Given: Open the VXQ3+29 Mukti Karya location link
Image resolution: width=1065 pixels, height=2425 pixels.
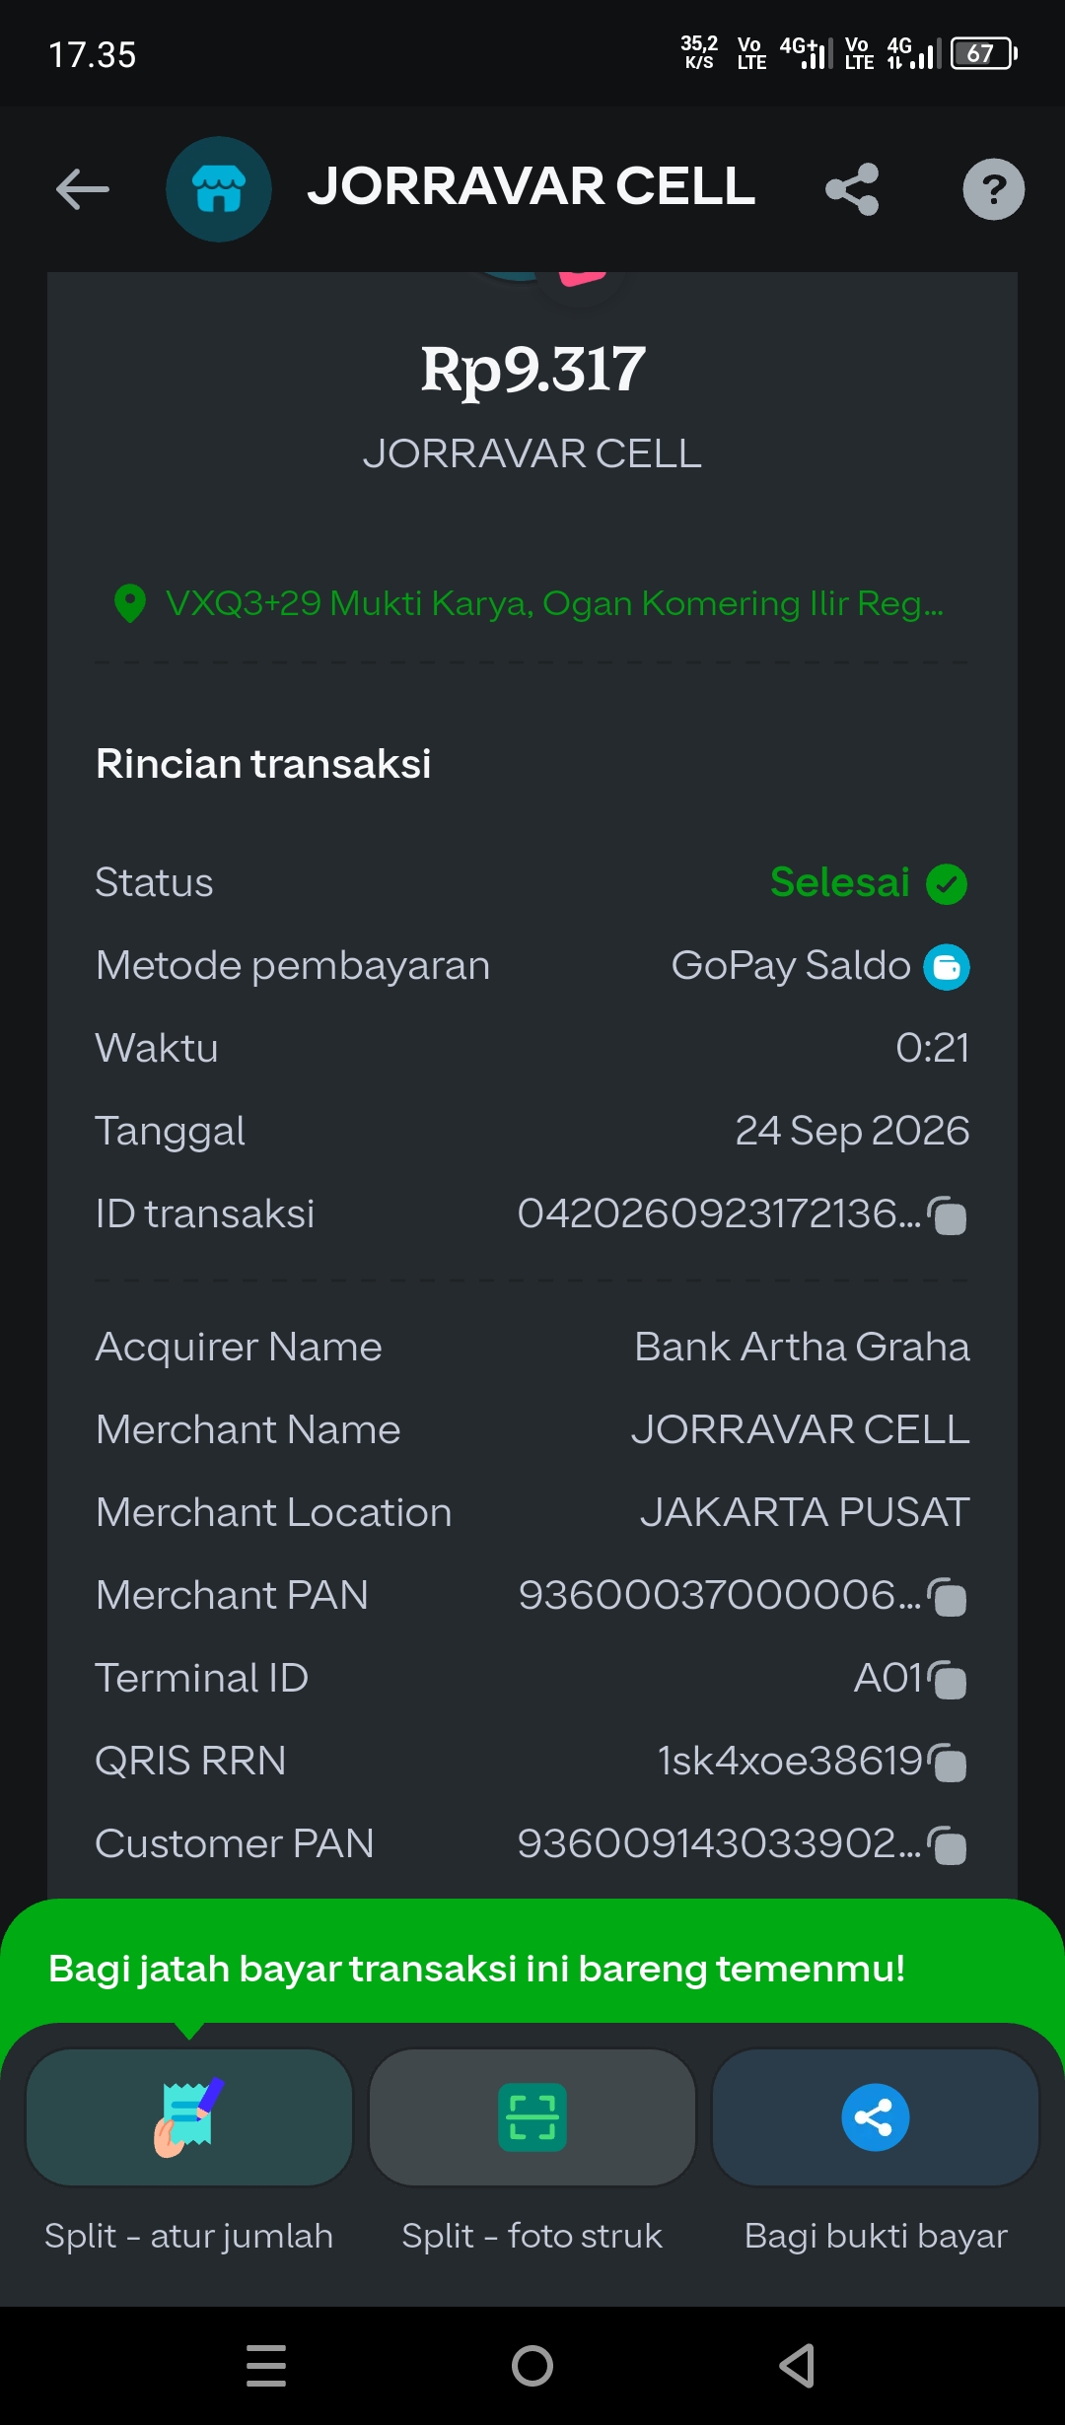Looking at the screenshot, I should pyautogui.click(x=554, y=603).
